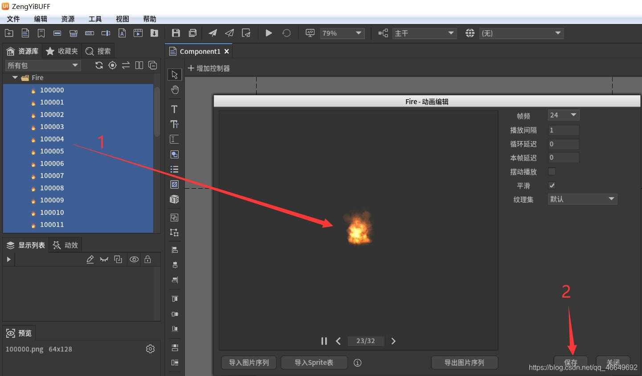Save current document with floppy icon

point(176,33)
